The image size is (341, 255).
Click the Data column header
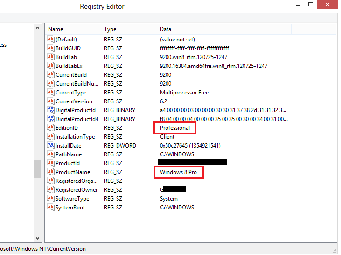point(224,29)
